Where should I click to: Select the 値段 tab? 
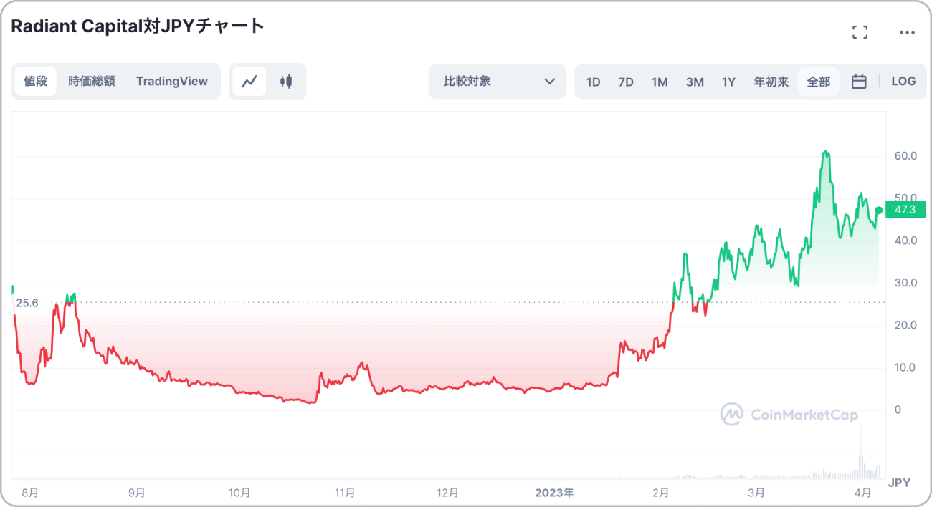pos(36,82)
